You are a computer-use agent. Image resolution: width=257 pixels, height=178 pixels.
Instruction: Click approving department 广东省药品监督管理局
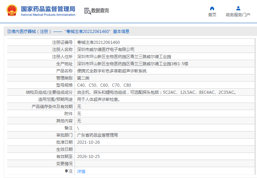(x=97, y=135)
